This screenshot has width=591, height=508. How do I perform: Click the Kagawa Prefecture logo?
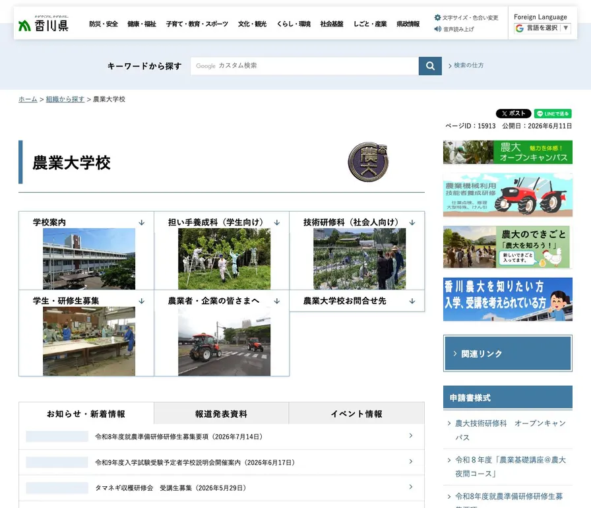click(x=44, y=23)
